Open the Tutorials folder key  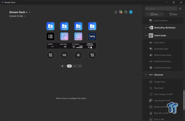pyautogui.click(x=92, y=26)
